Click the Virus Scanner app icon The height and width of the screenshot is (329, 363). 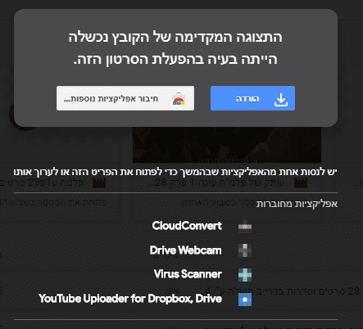(245, 275)
